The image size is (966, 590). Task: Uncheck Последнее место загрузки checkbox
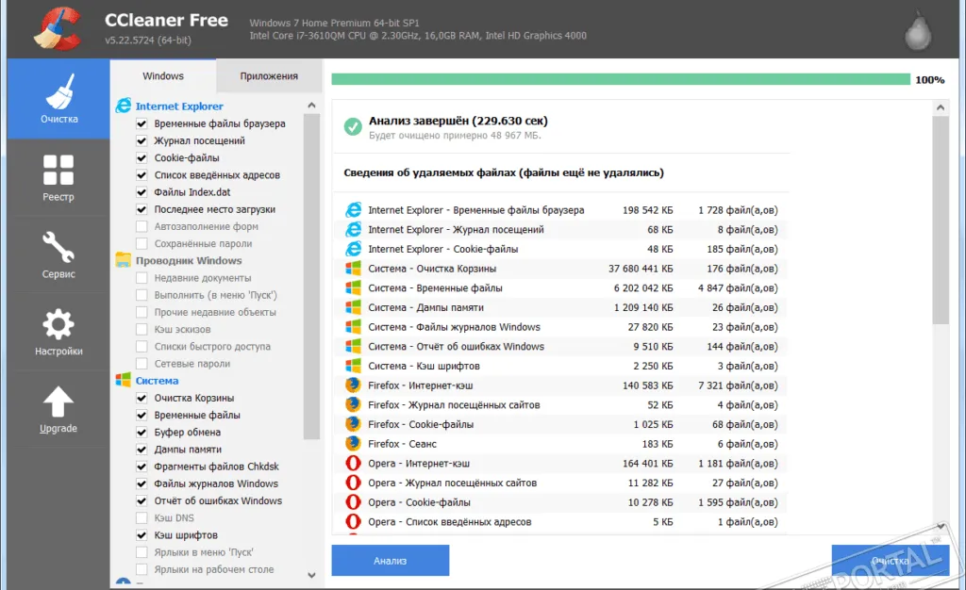click(x=142, y=210)
